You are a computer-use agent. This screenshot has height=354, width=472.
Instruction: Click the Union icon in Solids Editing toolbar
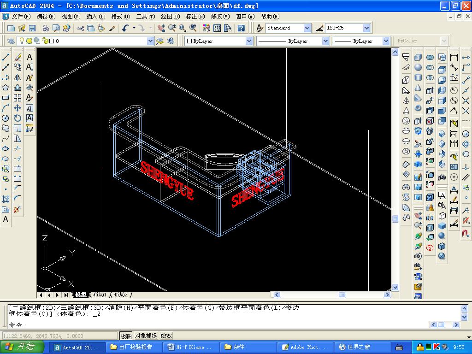[430, 57]
